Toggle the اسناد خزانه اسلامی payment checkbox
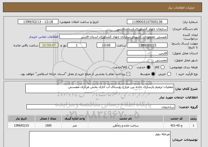 (128, 74)
